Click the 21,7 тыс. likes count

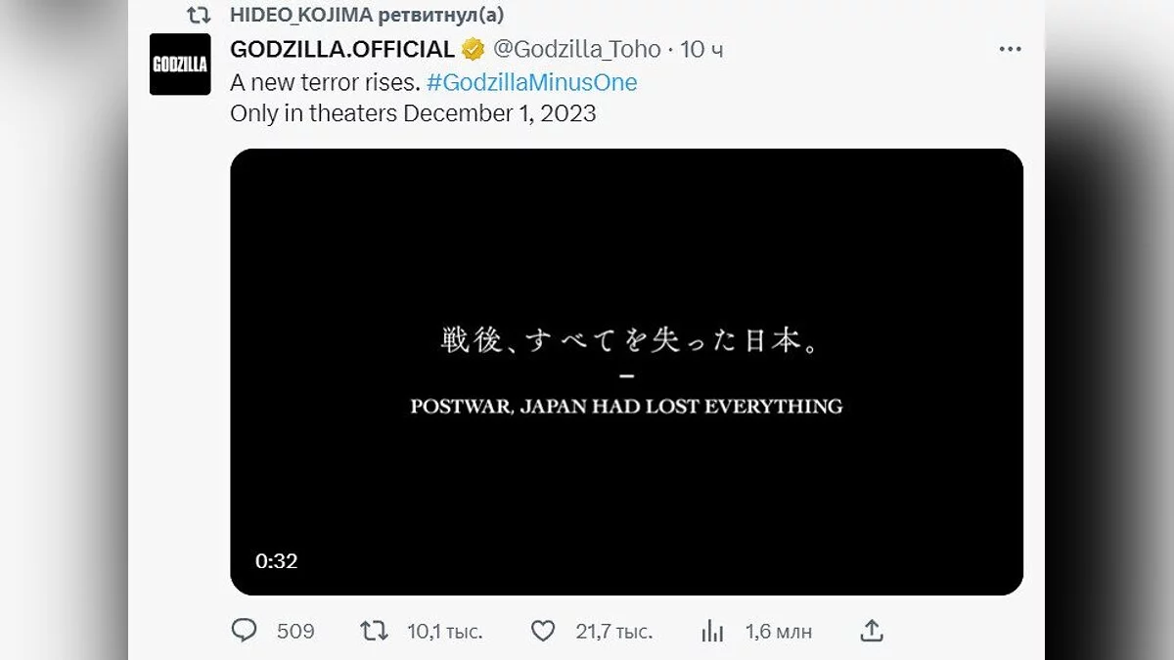[613, 632]
